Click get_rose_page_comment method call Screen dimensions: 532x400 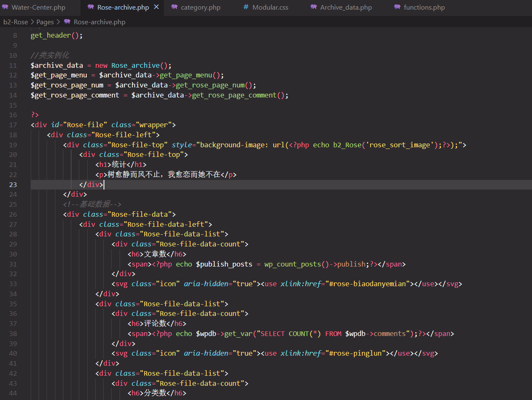[x=234, y=95]
